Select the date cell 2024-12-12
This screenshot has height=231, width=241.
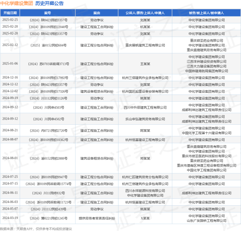coord(10,85)
